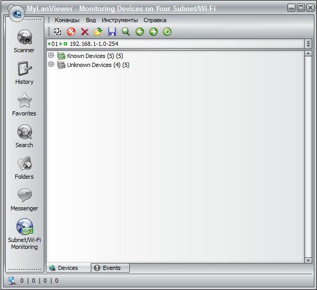Screen dimensions: 317x290
Task: Click the subnet 192.168.1-1.0-254 entry
Action: coord(94,44)
